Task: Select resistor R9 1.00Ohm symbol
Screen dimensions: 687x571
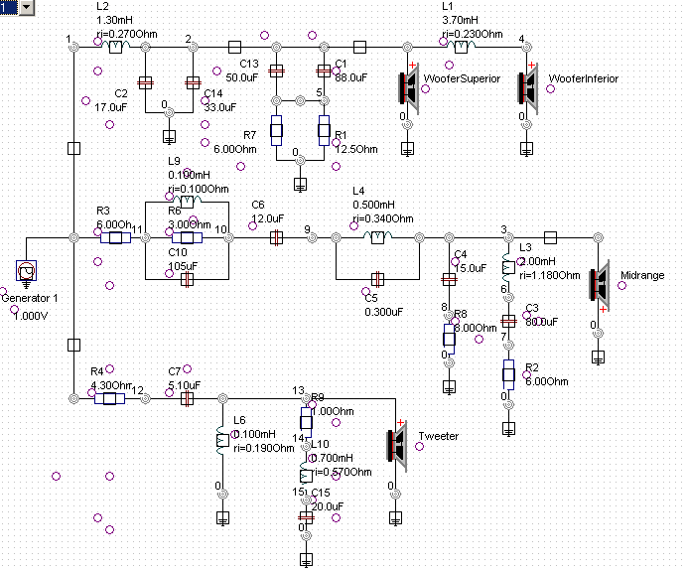Action: click(x=306, y=422)
